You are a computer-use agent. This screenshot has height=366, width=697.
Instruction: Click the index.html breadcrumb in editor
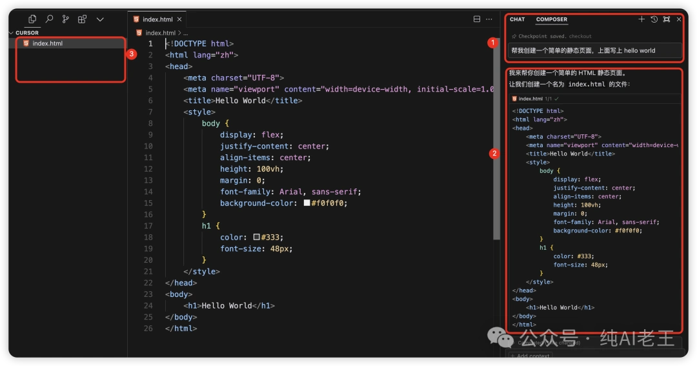pyautogui.click(x=159, y=33)
